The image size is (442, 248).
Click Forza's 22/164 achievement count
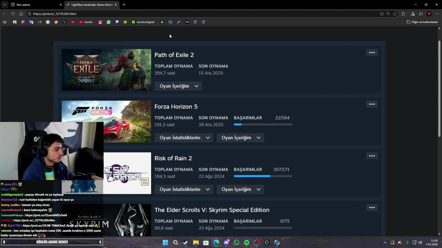[282, 118]
